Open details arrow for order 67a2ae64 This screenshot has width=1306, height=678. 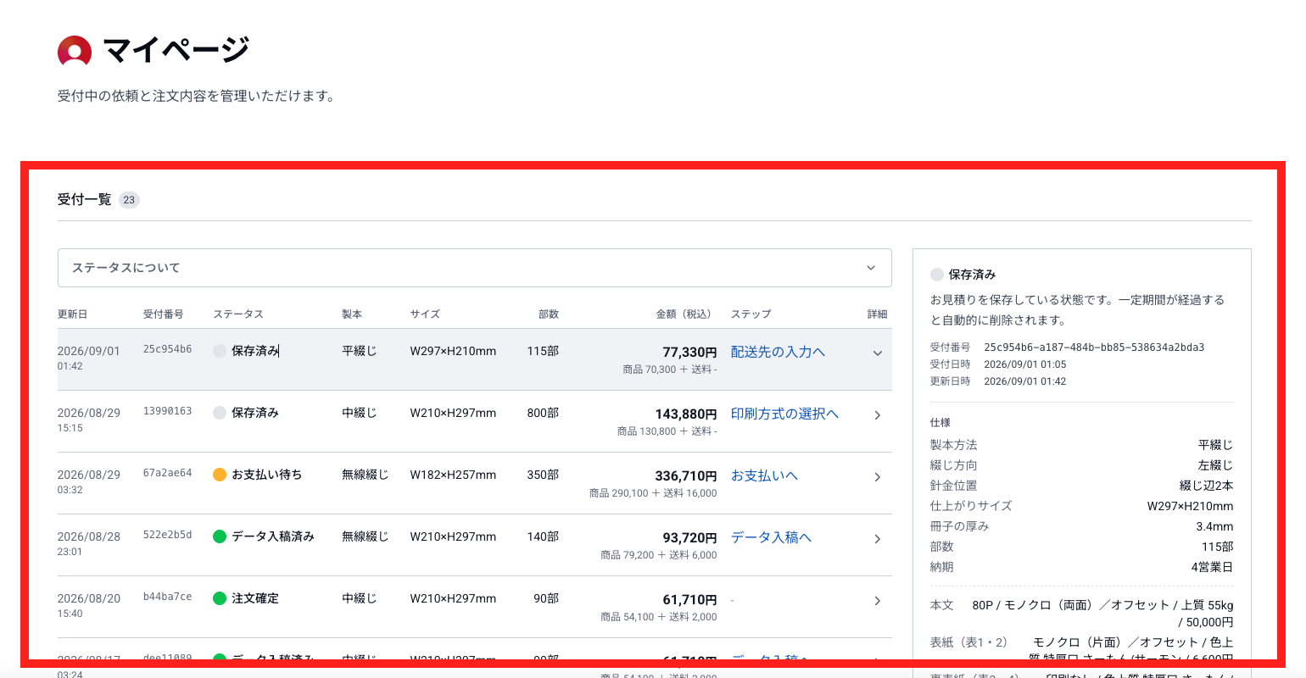tap(878, 477)
